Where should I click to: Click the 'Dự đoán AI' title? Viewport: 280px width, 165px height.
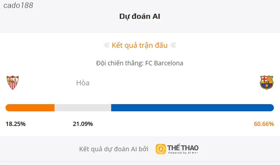pos(140,16)
